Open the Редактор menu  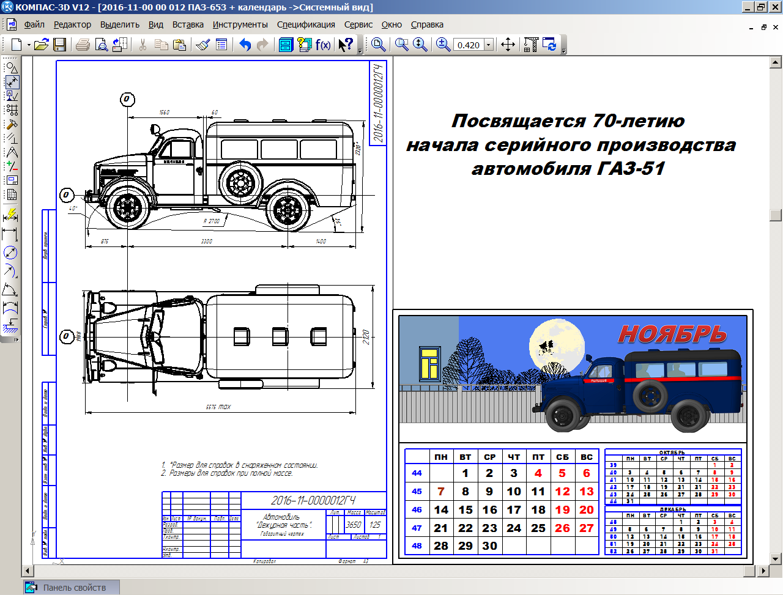(72, 24)
